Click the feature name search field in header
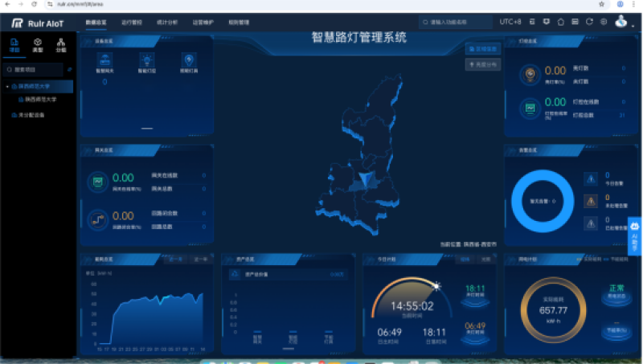This screenshot has width=643, height=364. click(x=458, y=22)
